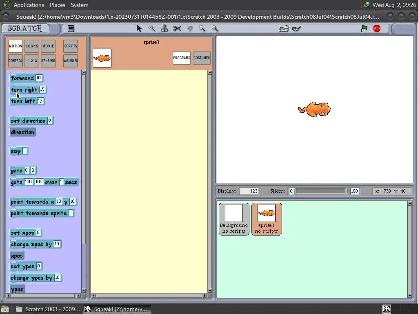Screen dimensions: 418x314
Task: Select the stamp copy tool
Action: point(165,29)
